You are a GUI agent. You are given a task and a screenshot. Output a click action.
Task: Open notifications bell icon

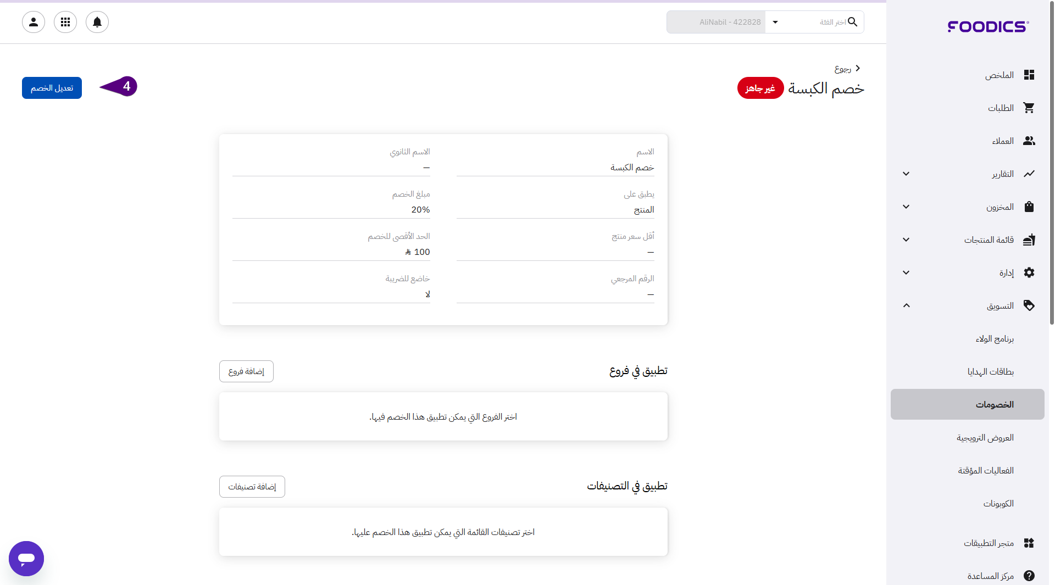pyautogui.click(x=97, y=22)
